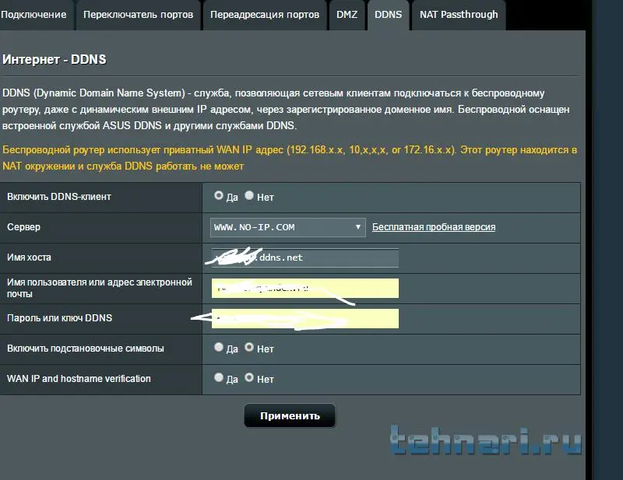Click the Пароль или ключ DDNS label

[60, 318]
